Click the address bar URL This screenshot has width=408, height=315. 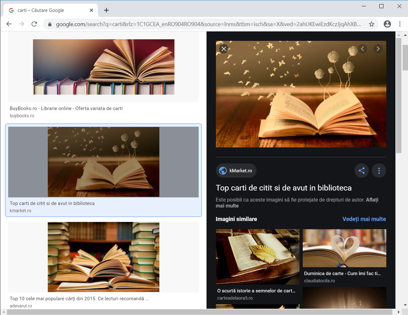207,24
